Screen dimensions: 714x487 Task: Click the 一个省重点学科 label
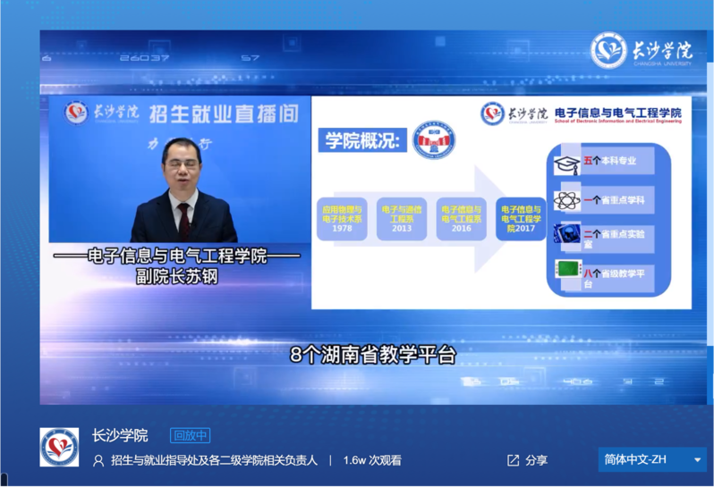614,200
